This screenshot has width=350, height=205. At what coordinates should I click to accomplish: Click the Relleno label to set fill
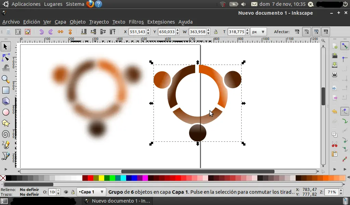8,190
